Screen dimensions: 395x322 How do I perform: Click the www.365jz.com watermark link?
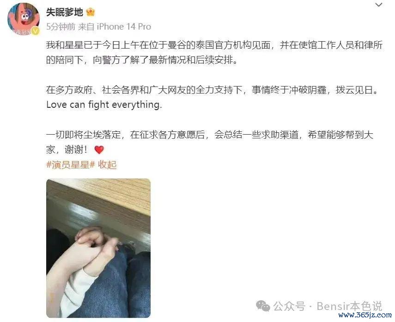click(x=365, y=315)
